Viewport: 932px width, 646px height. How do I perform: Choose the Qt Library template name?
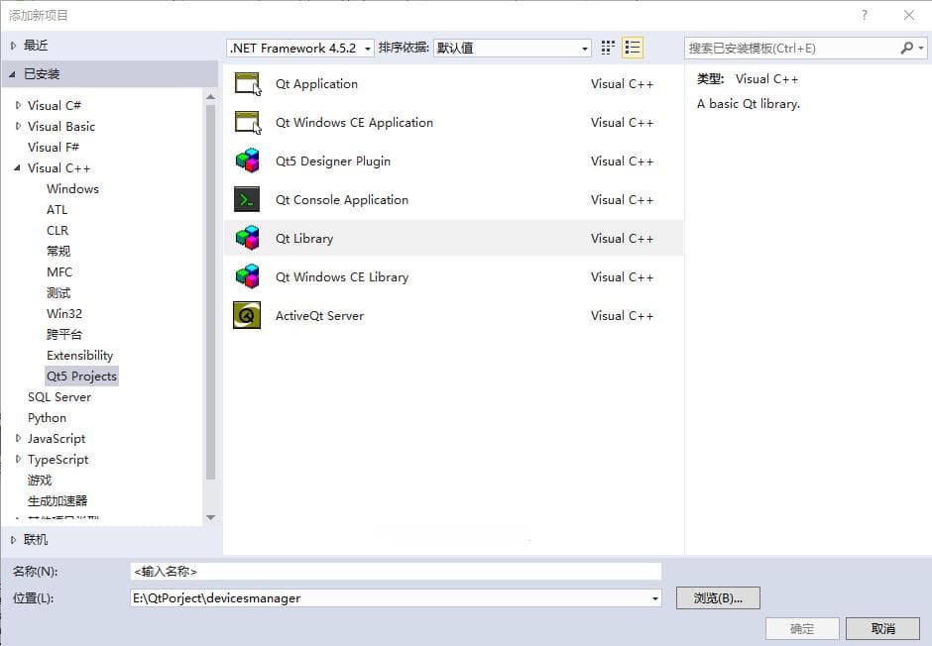(x=304, y=238)
